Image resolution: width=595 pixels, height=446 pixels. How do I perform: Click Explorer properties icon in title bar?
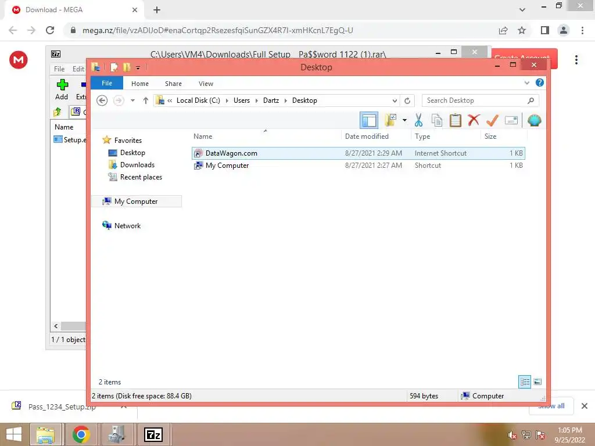[x=114, y=67]
